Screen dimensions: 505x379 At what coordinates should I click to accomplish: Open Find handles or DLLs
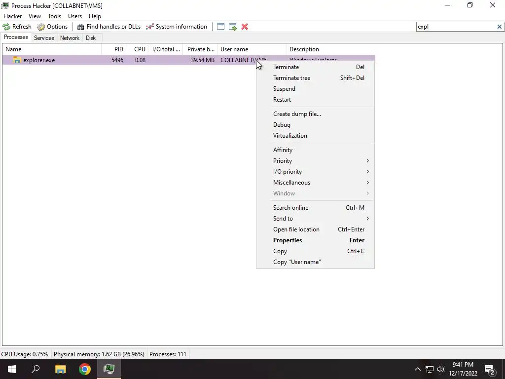click(x=109, y=27)
